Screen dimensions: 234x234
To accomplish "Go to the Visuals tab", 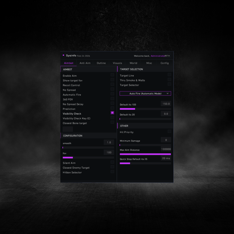I will (x=117, y=63).
